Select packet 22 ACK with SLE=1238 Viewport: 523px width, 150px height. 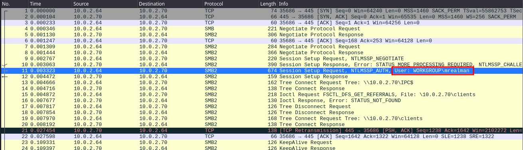[261, 136]
